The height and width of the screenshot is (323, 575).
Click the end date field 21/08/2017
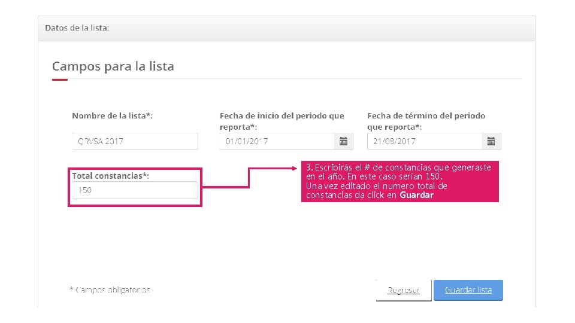(425, 141)
